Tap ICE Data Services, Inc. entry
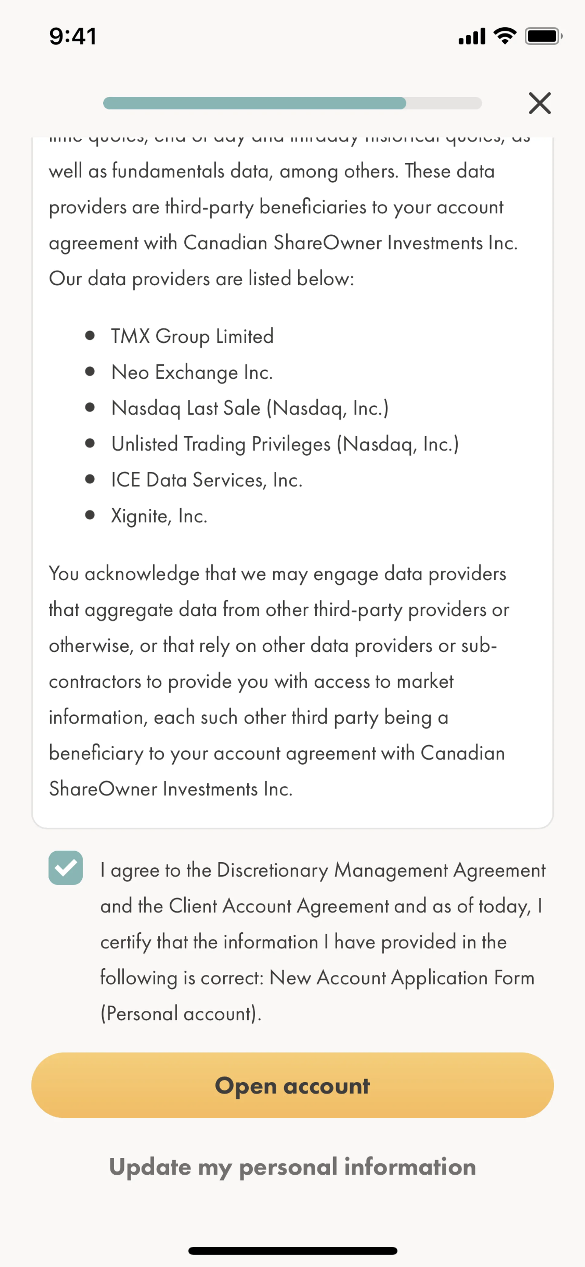Image resolution: width=585 pixels, height=1267 pixels. (207, 480)
